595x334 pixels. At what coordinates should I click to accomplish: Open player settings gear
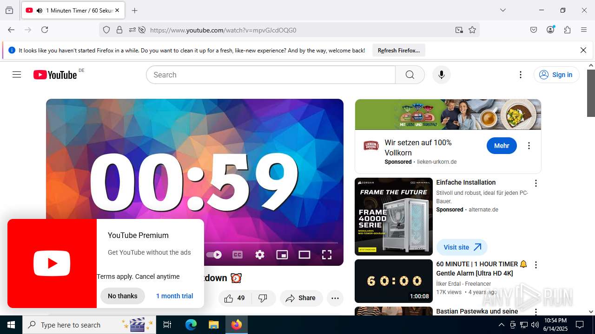260,255
